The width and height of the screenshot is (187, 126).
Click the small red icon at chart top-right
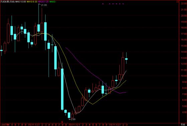click(177, 2)
